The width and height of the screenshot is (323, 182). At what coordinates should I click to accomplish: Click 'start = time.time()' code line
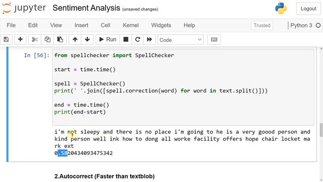85,70
